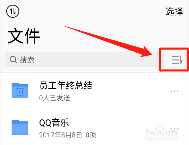Open the sort order icon beside search
Image resolution: width=189 pixels, height=145 pixels.
point(177,60)
